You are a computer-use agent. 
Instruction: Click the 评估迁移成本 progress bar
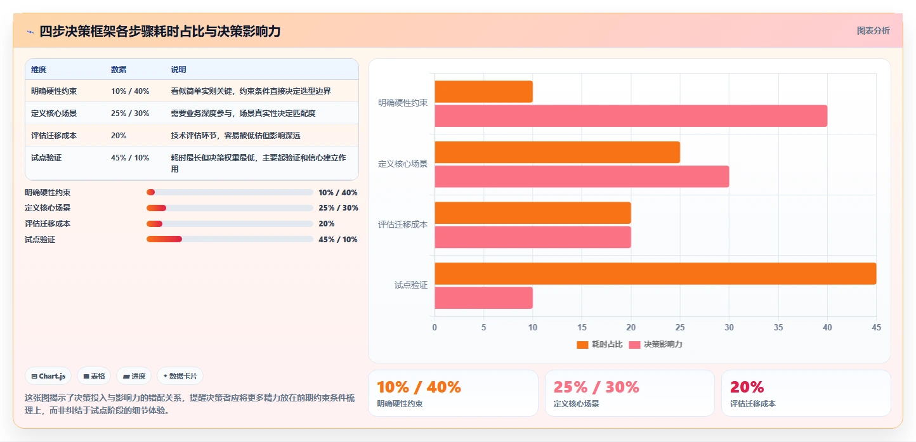(x=230, y=223)
